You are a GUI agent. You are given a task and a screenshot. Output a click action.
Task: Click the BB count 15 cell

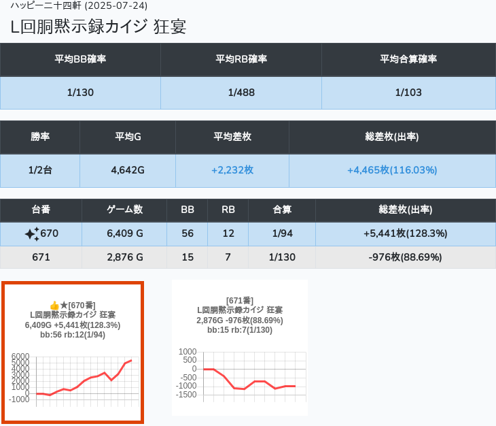[188, 257]
